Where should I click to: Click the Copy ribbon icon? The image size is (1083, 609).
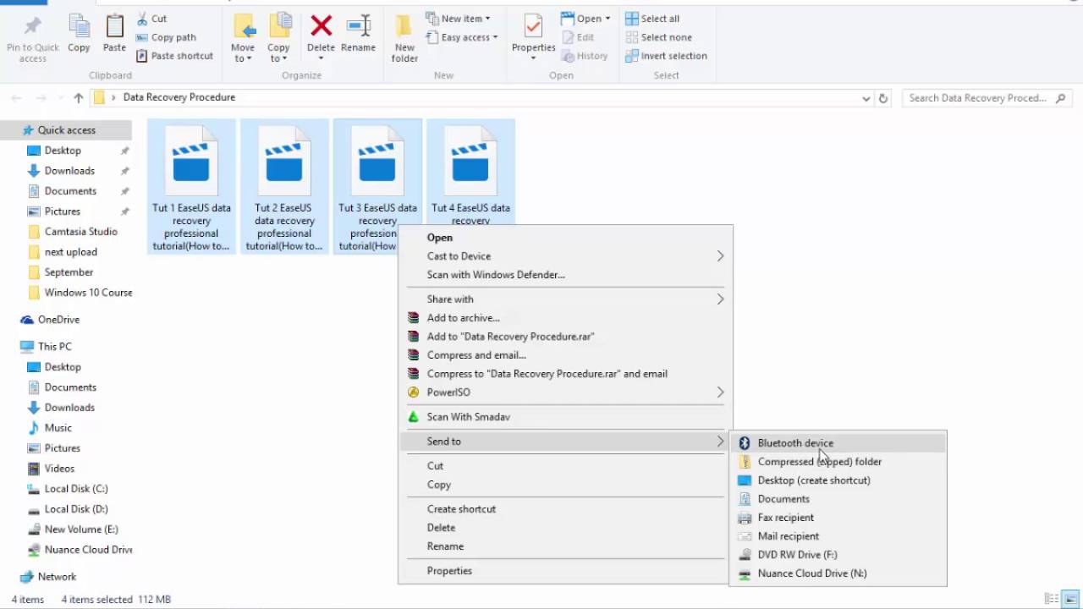pyautogui.click(x=79, y=27)
